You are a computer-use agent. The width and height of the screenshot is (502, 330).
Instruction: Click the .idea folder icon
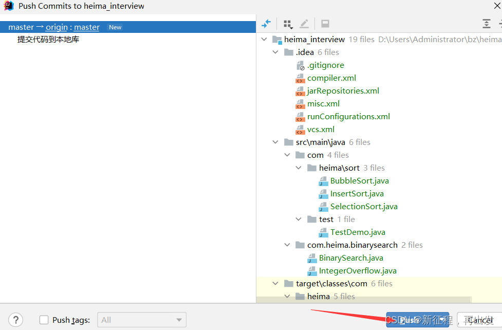[289, 52]
